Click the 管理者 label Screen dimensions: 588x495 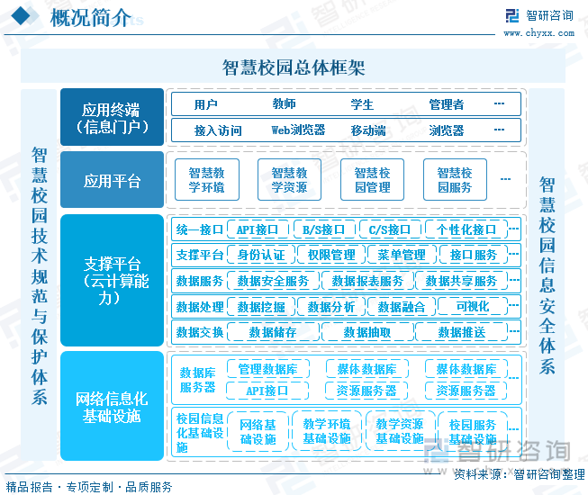point(447,104)
